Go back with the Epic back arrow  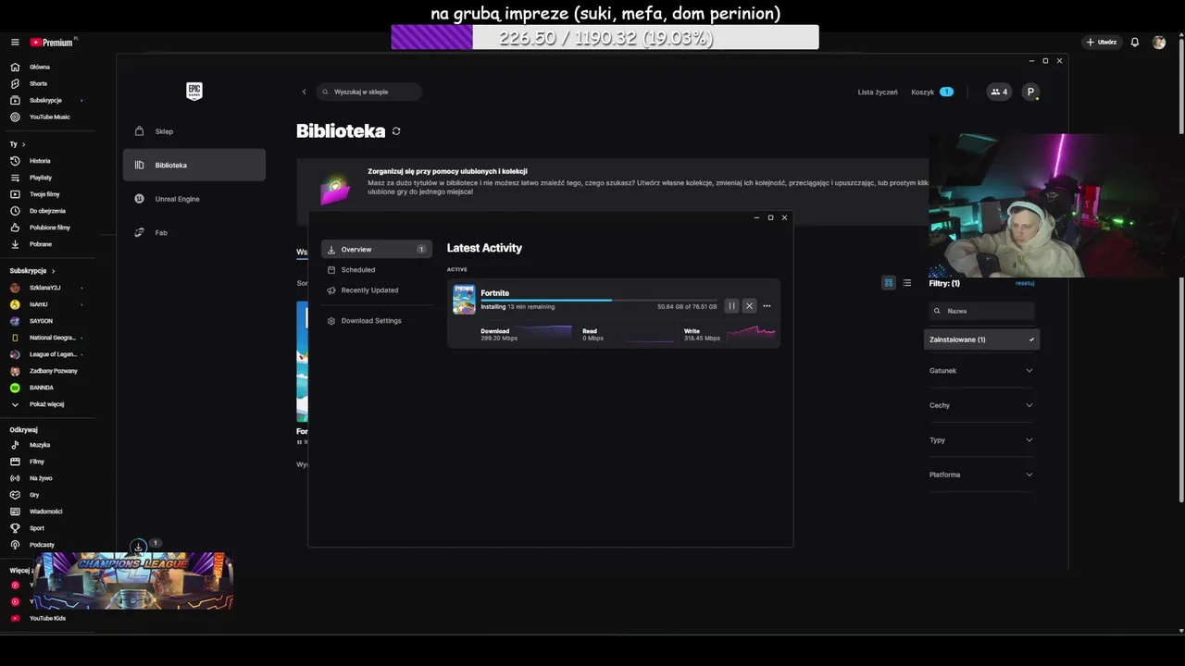pyautogui.click(x=304, y=92)
